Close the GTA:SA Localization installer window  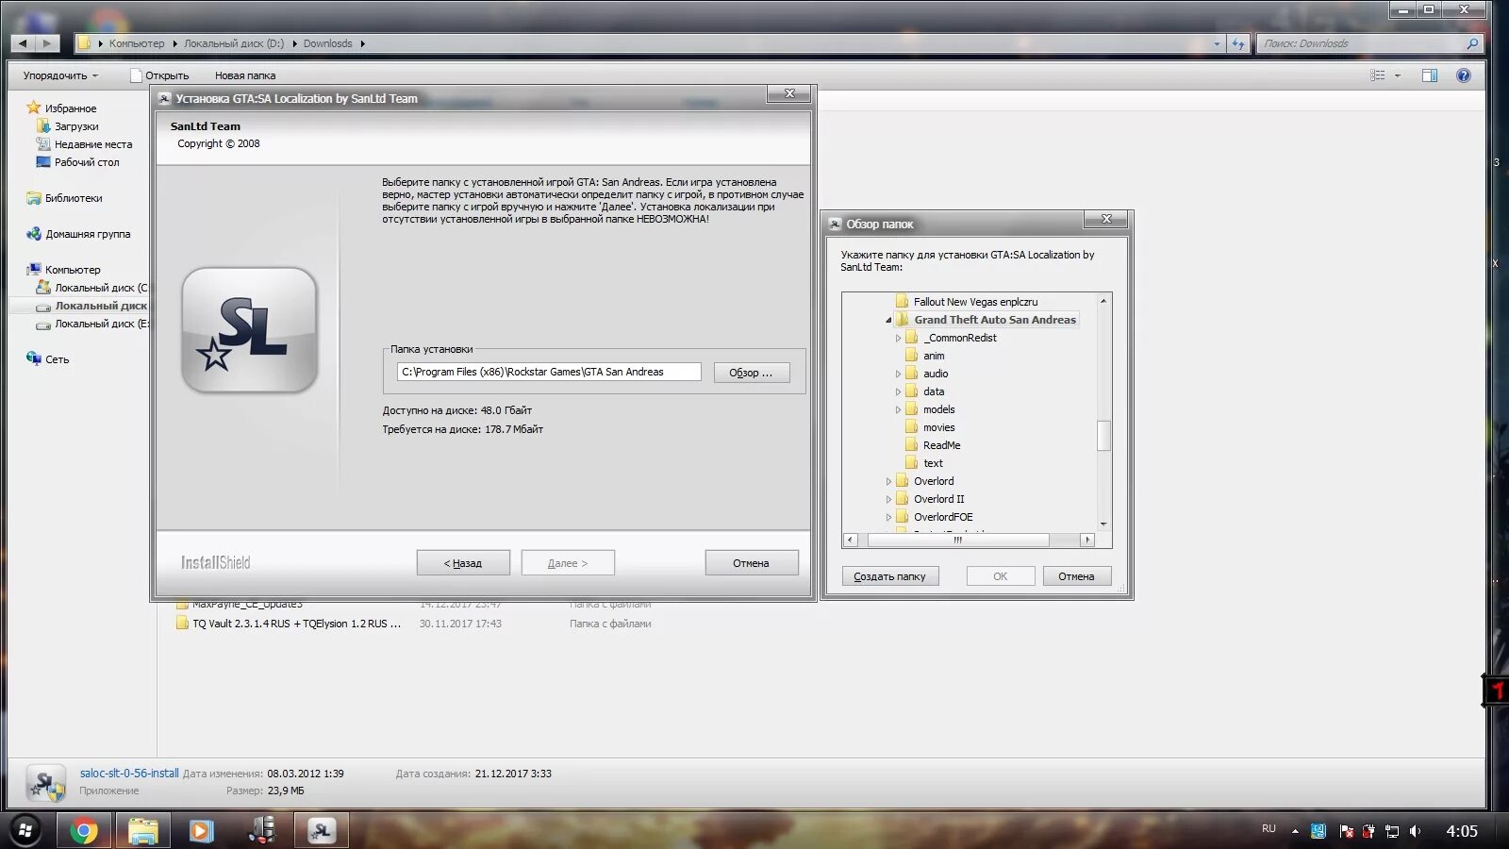coord(789,93)
